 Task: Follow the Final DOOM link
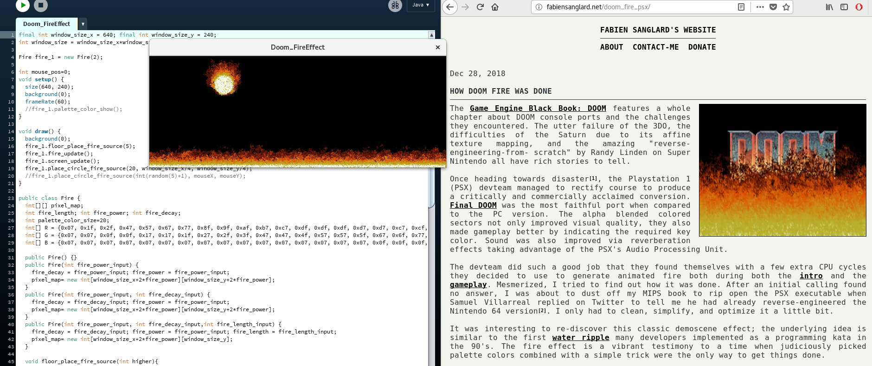coord(473,205)
